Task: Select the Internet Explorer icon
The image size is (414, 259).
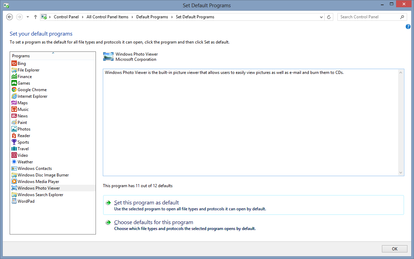Action: pos(14,96)
